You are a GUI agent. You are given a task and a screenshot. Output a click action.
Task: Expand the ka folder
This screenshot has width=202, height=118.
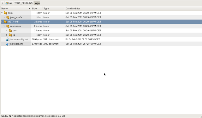click(x=7, y=35)
